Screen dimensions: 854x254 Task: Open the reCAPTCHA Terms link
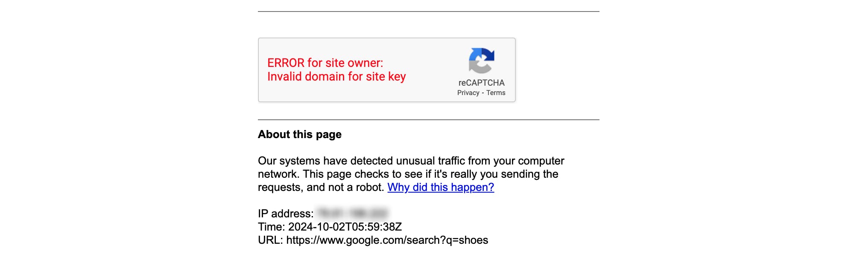click(x=496, y=93)
